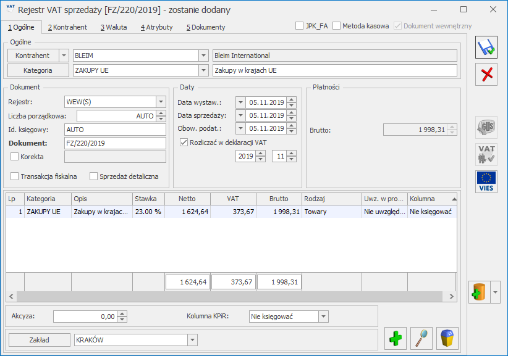Click the Towary cell in Rodzaj column
Viewport: 508px width, 356px height.
332,212
